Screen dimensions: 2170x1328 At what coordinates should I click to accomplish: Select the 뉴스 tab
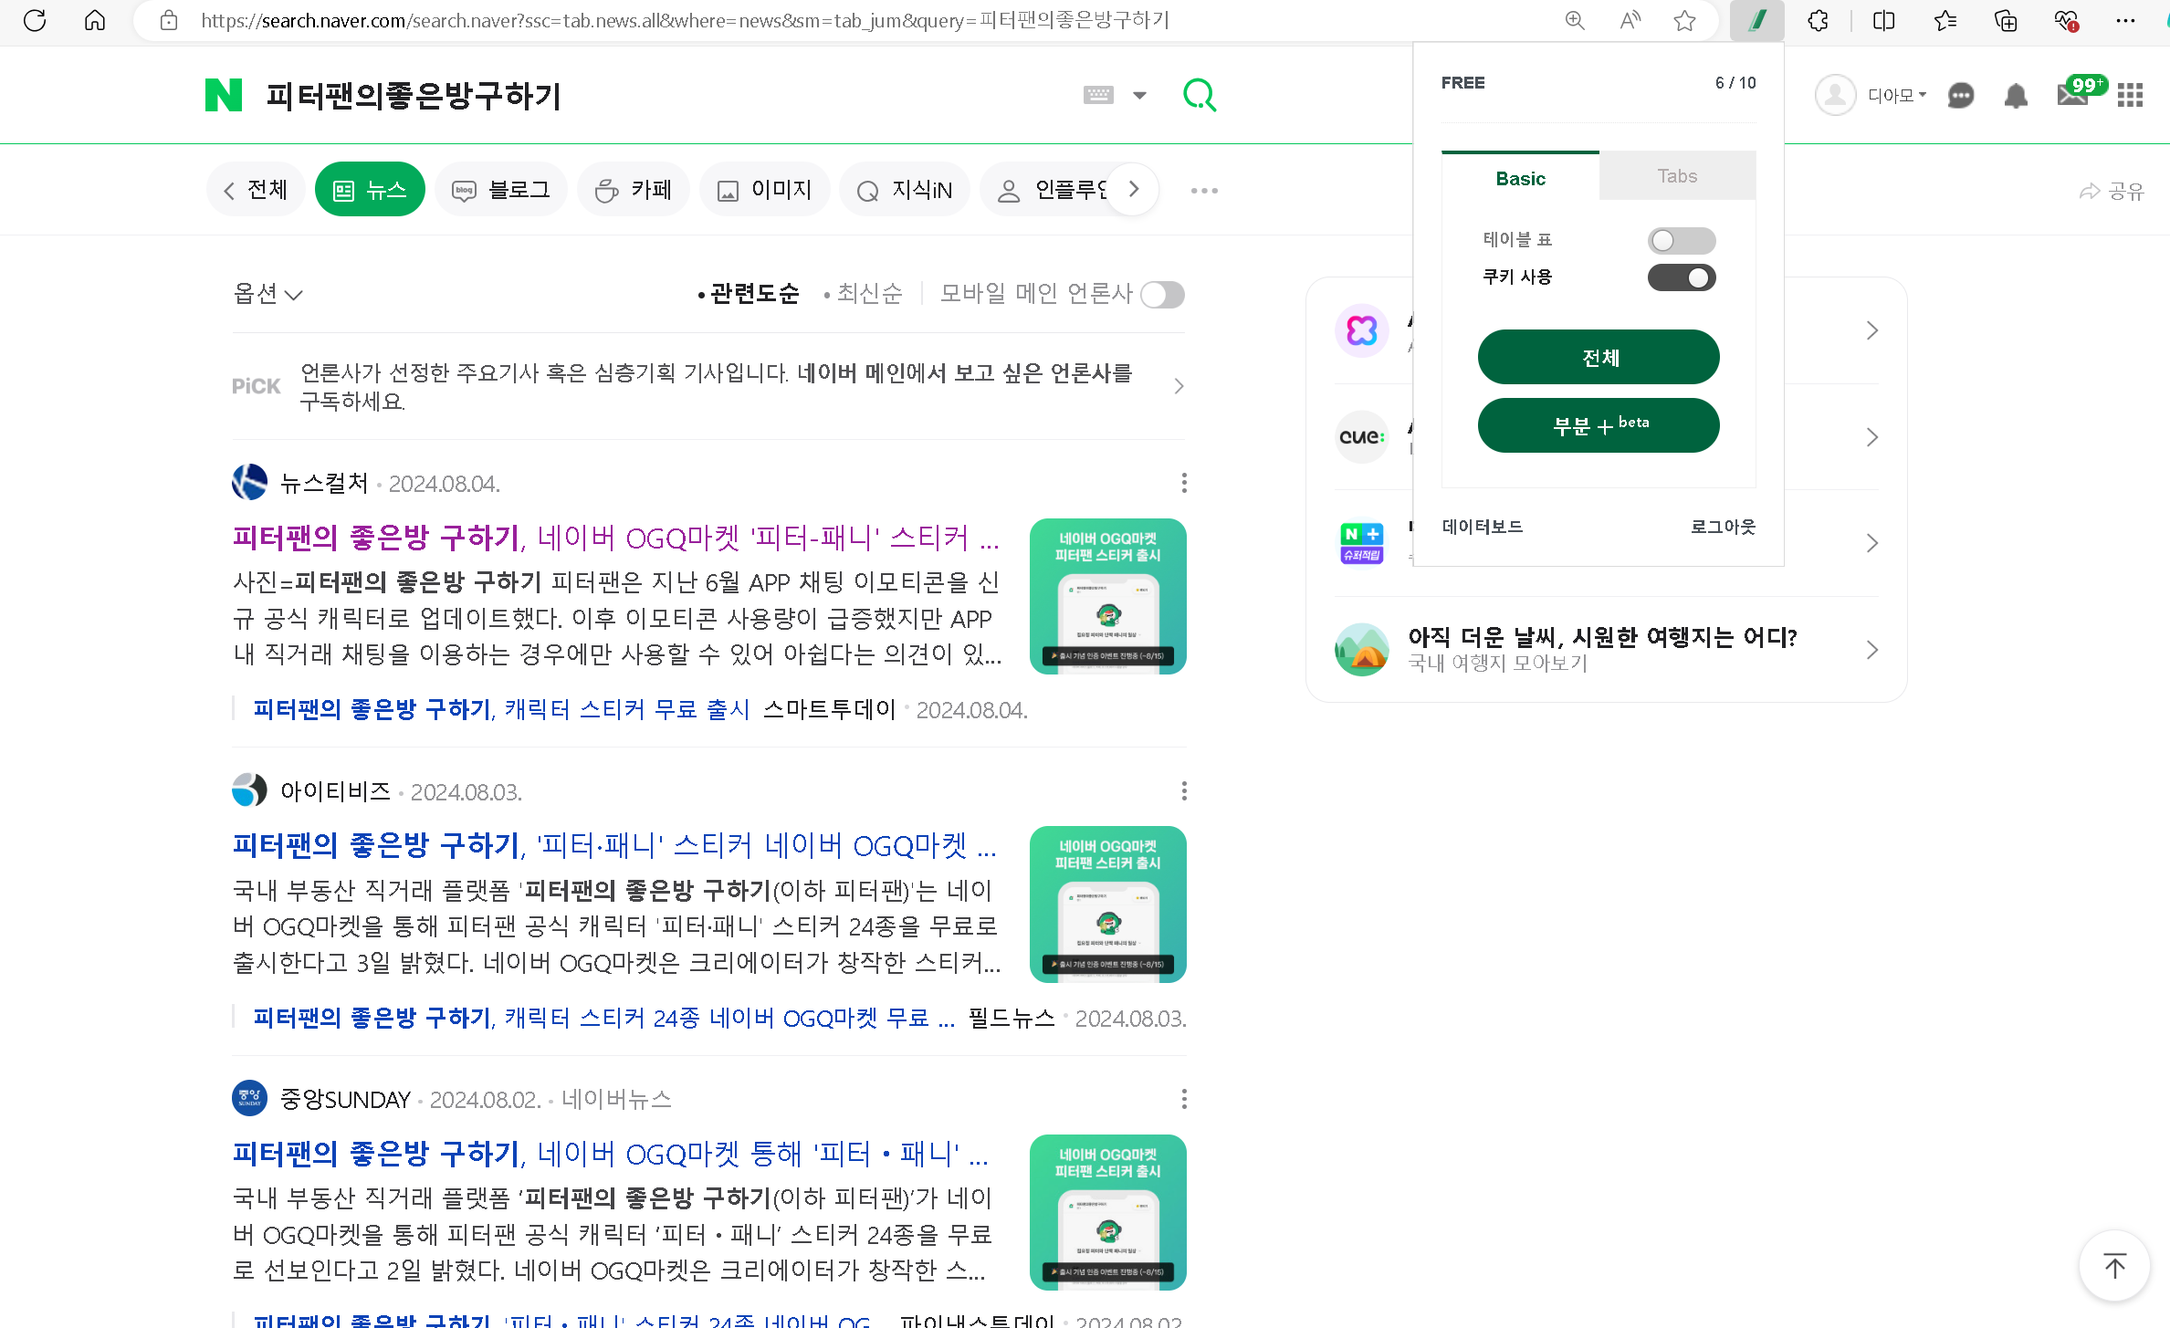point(370,190)
